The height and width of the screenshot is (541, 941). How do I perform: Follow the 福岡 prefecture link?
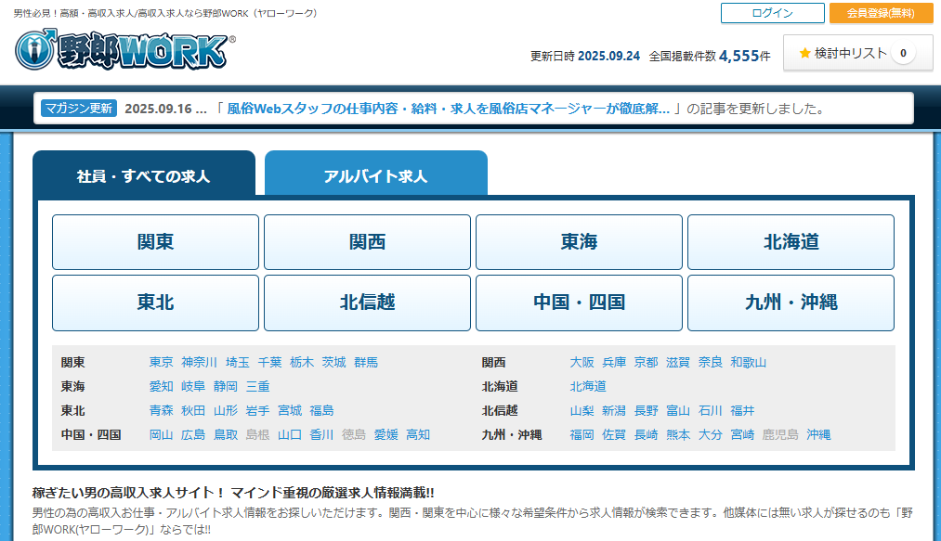point(582,435)
